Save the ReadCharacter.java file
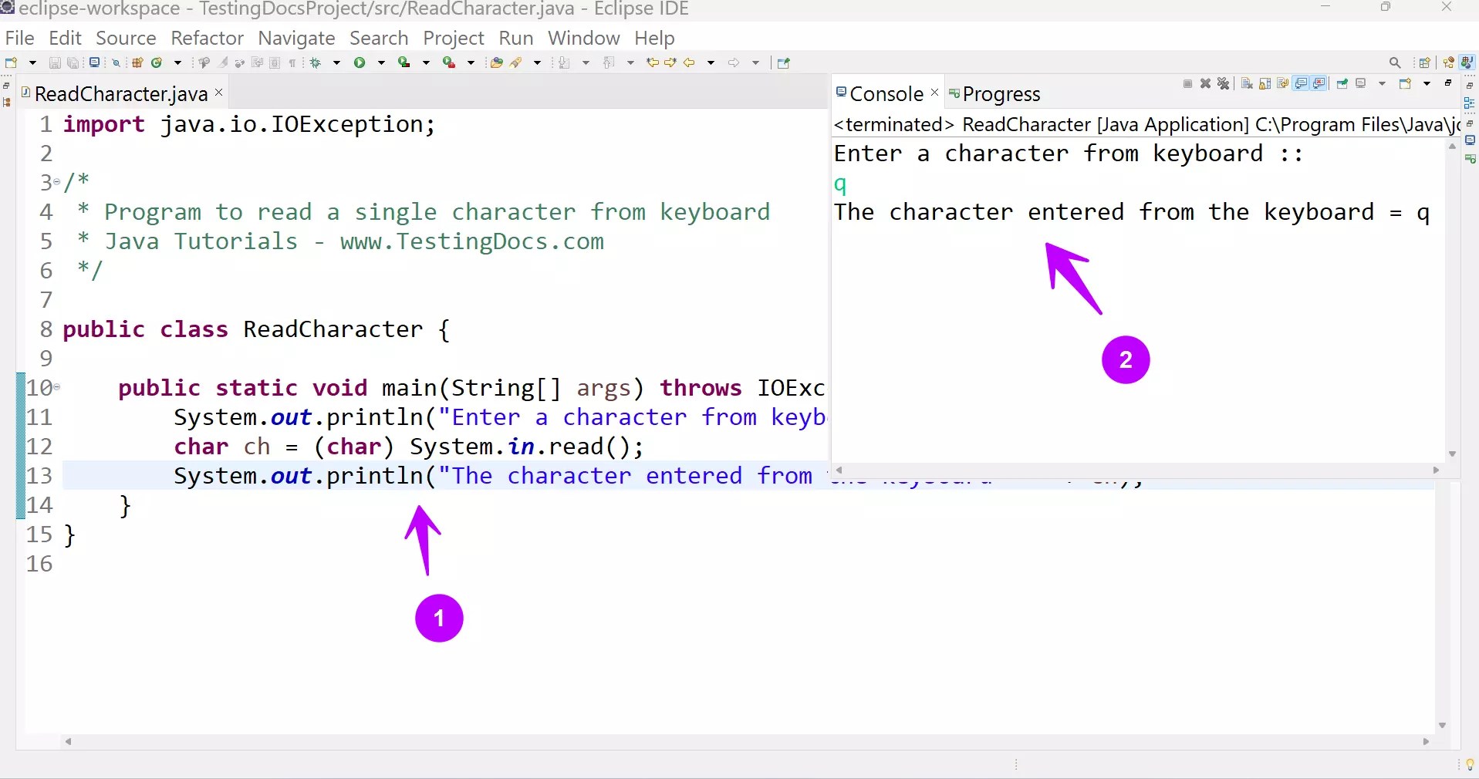 [x=55, y=62]
